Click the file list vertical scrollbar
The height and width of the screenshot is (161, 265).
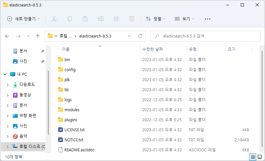262,100
